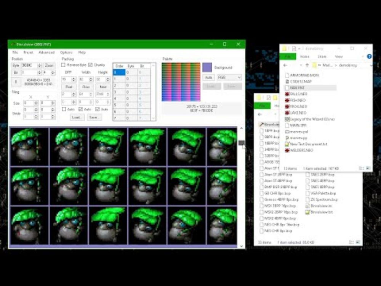Toggle Auto checkbox under the Next column

pos(98,109)
